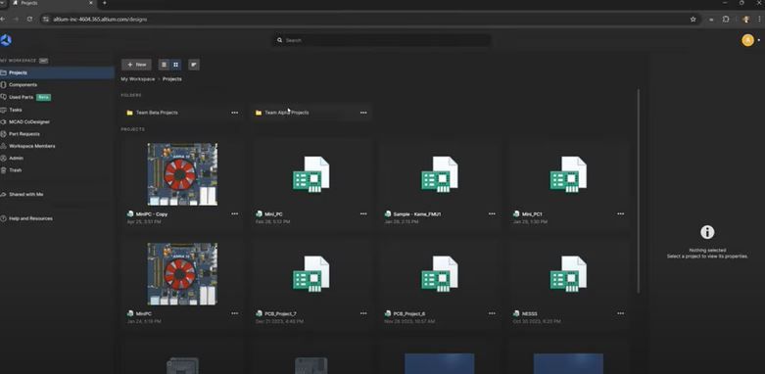Image resolution: width=765 pixels, height=374 pixels.
Task: Bookmark this page with star icon
Action: 693,20
